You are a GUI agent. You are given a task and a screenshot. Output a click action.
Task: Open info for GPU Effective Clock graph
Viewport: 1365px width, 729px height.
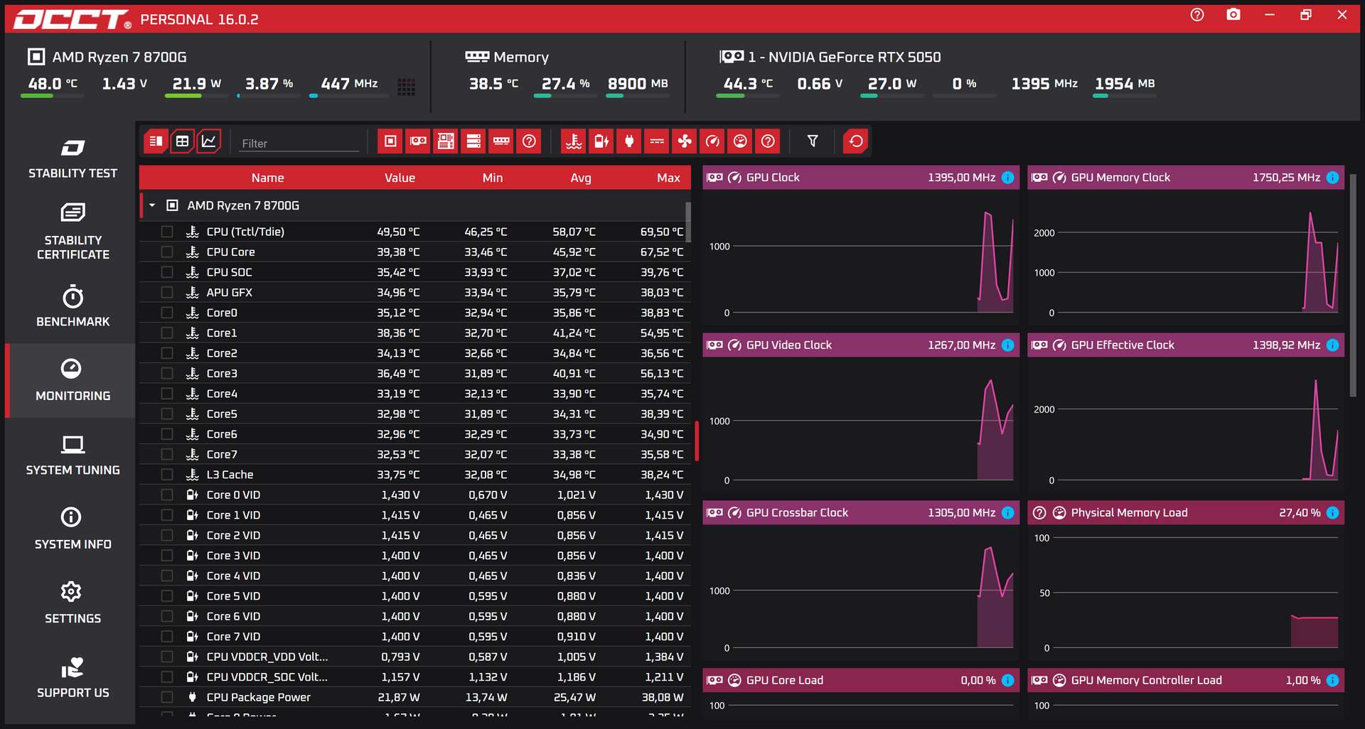(1332, 345)
